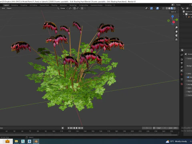Jump to the start frame button
The width and height of the screenshot is (192, 144).
[x=68, y=128]
